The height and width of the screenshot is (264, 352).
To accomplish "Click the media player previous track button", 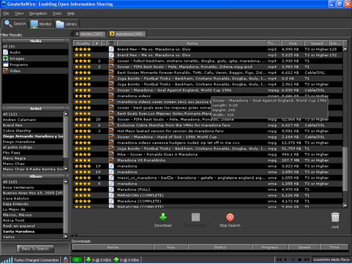I will (x=279, y=260).
